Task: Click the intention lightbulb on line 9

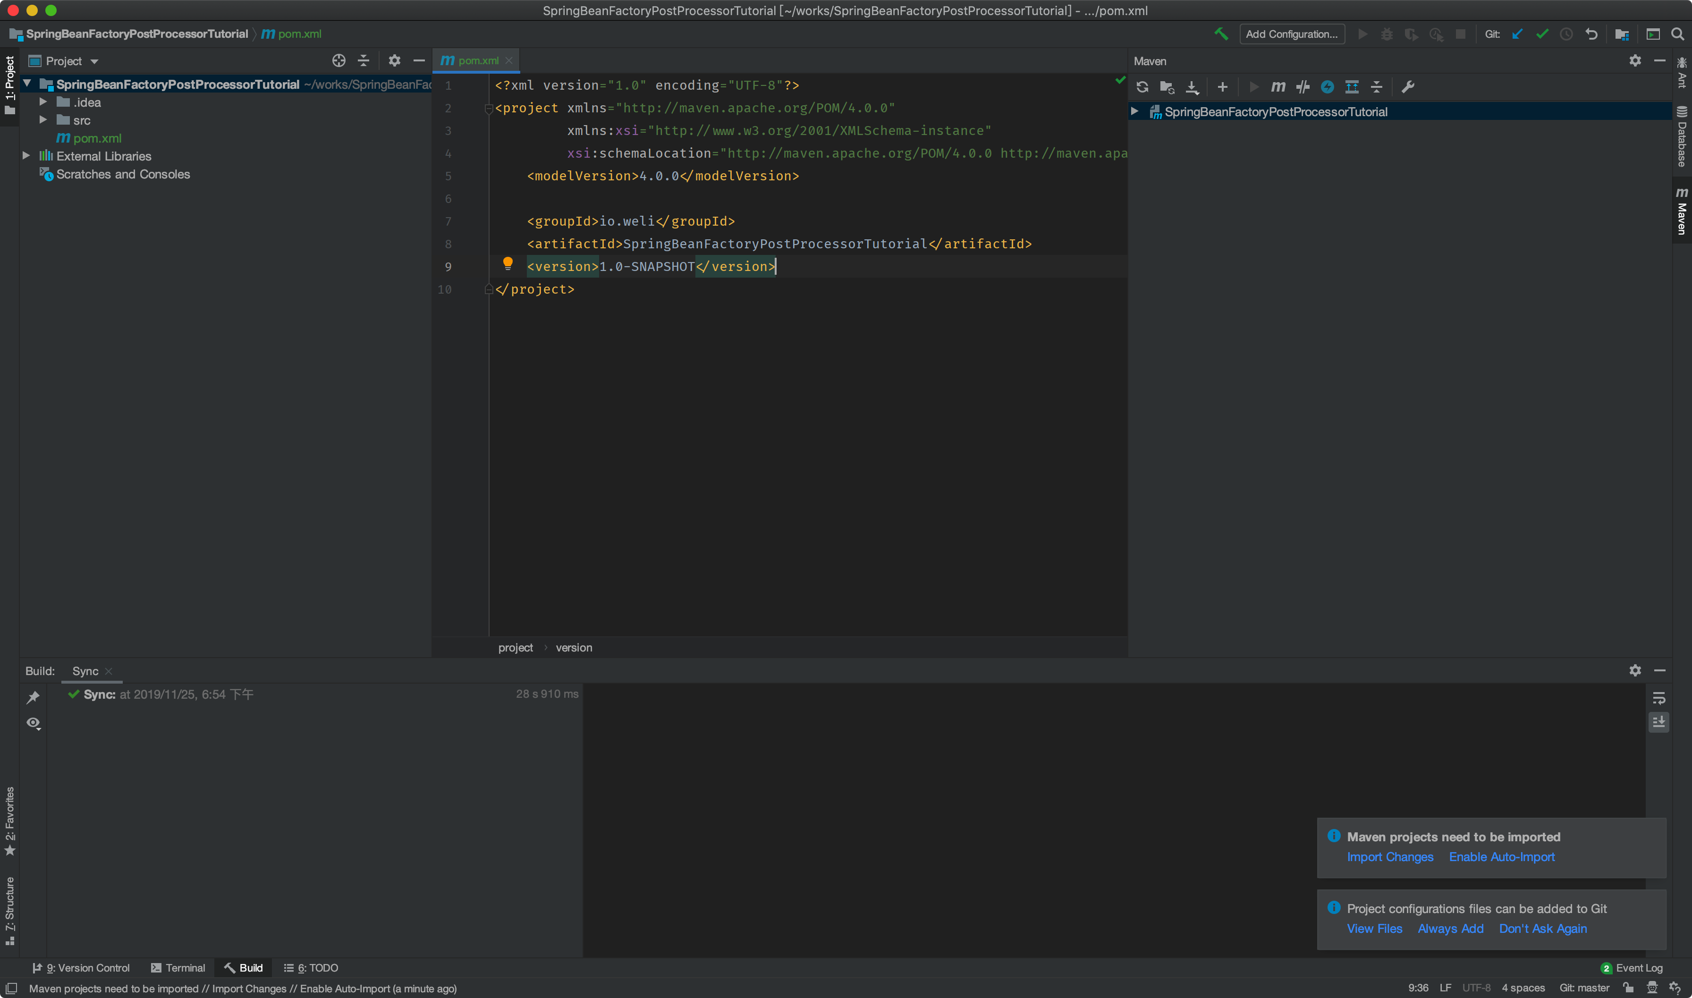Action: pyautogui.click(x=508, y=263)
